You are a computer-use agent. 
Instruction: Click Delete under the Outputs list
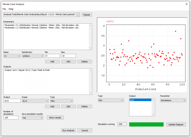[x=85, y=106]
